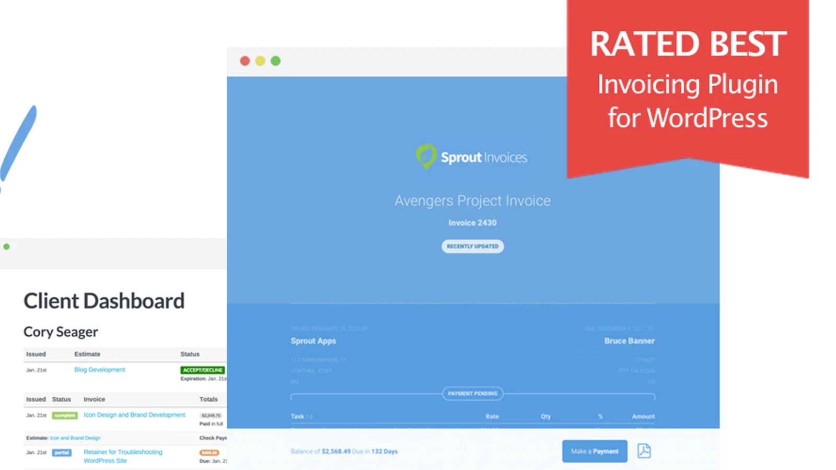Viewport: 836px width, 470px height.
Task: Click the 'Cory Seager' client name
Action: pyautogui.click(x=61, y=332)
